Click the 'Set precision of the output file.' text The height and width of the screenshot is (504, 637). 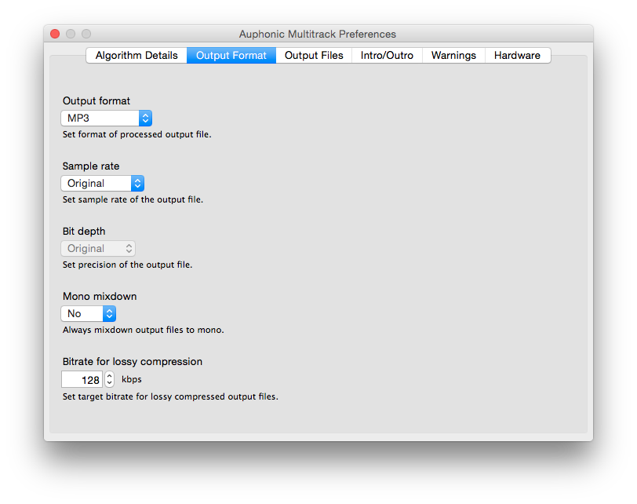point(128,265)
